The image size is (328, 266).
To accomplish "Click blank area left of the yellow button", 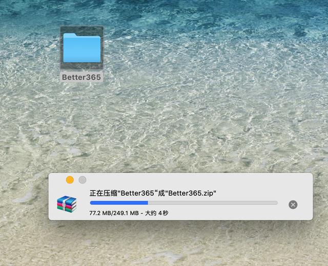I will tap(56, 180).
